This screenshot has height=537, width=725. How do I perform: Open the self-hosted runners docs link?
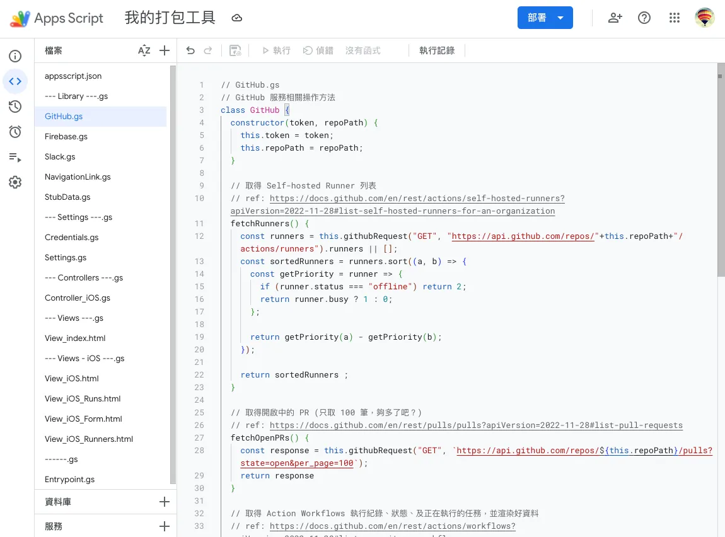pos(416,199)
